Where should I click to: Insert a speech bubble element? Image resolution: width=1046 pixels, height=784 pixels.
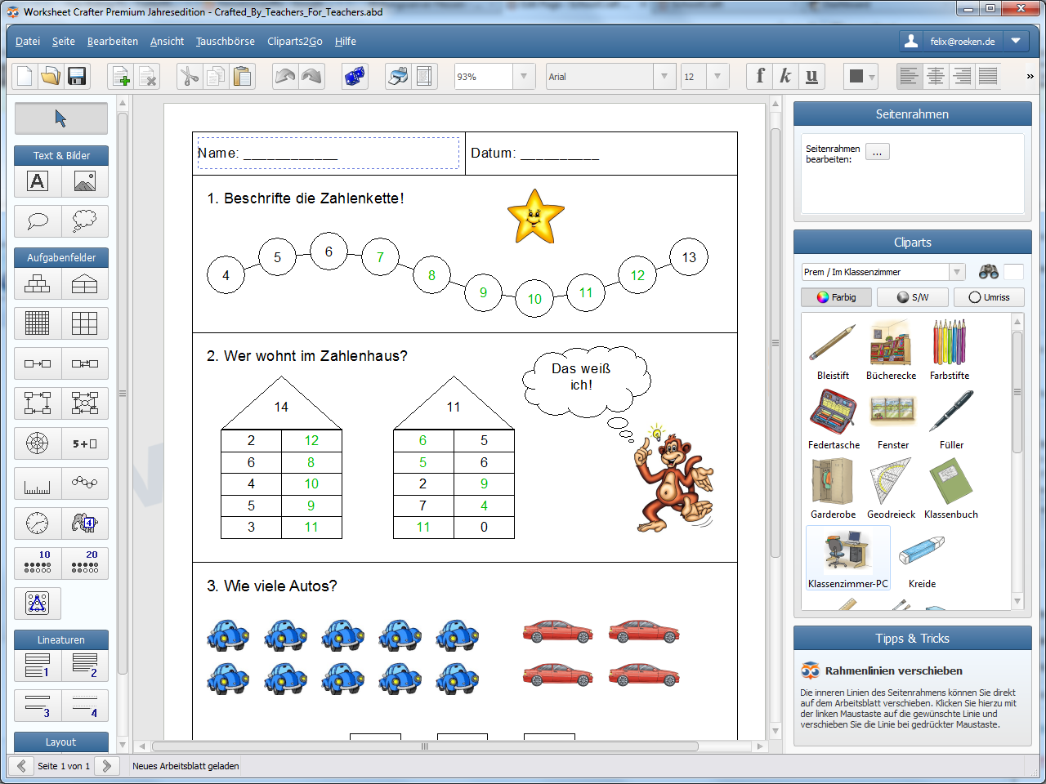pyautogui.click(x=38, y=220)
